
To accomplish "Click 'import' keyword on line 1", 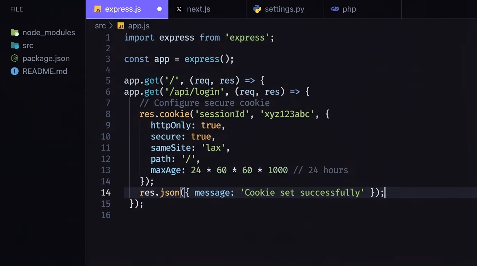I will click(139, 37).
